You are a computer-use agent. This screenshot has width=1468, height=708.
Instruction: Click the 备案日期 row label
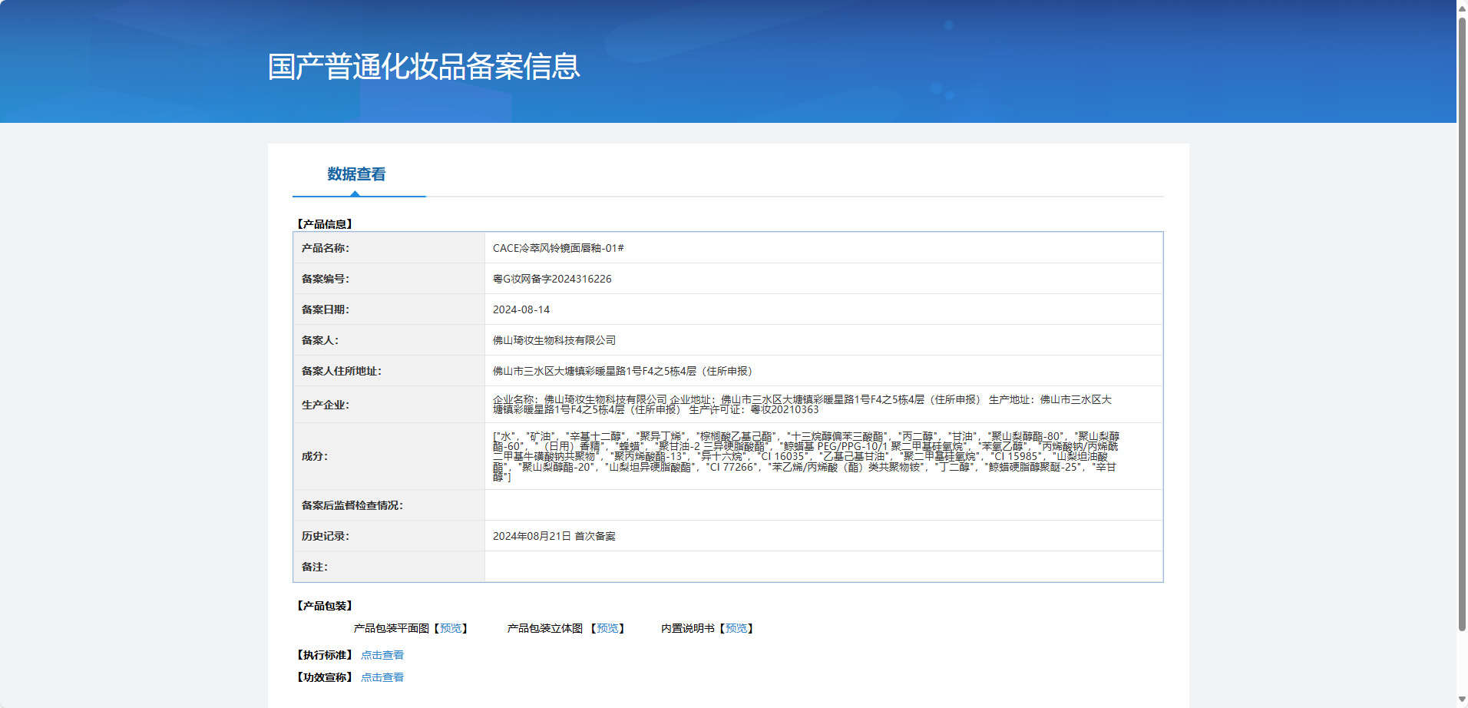click(325, 309)
